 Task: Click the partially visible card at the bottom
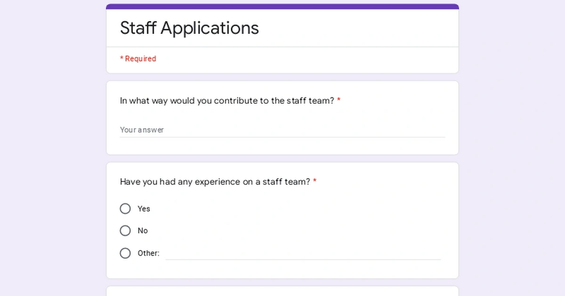(x=282, y=291)
